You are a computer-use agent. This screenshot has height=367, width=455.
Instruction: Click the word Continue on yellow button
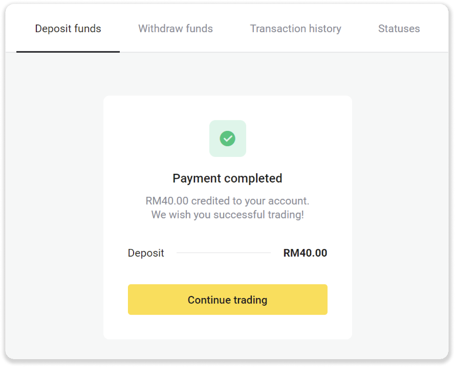tap(209, 300)
